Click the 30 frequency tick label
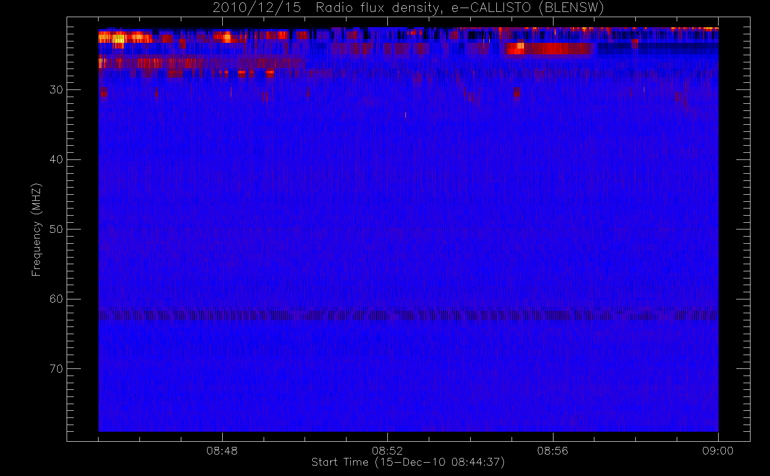 coord(56,90)
